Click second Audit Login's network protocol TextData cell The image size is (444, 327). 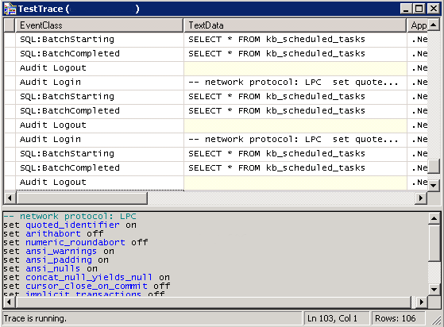[295, 140]
